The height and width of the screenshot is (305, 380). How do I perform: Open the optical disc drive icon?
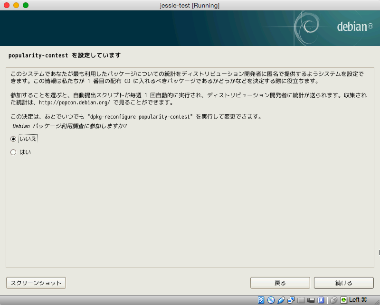[x=271, y=300]
